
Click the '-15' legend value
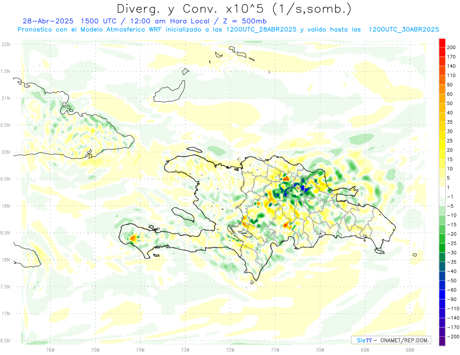coord(452,224)
